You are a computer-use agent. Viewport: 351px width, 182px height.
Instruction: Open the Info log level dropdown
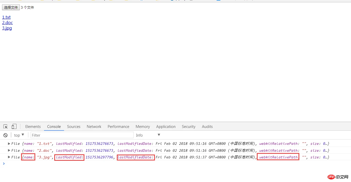click(148, 135)
